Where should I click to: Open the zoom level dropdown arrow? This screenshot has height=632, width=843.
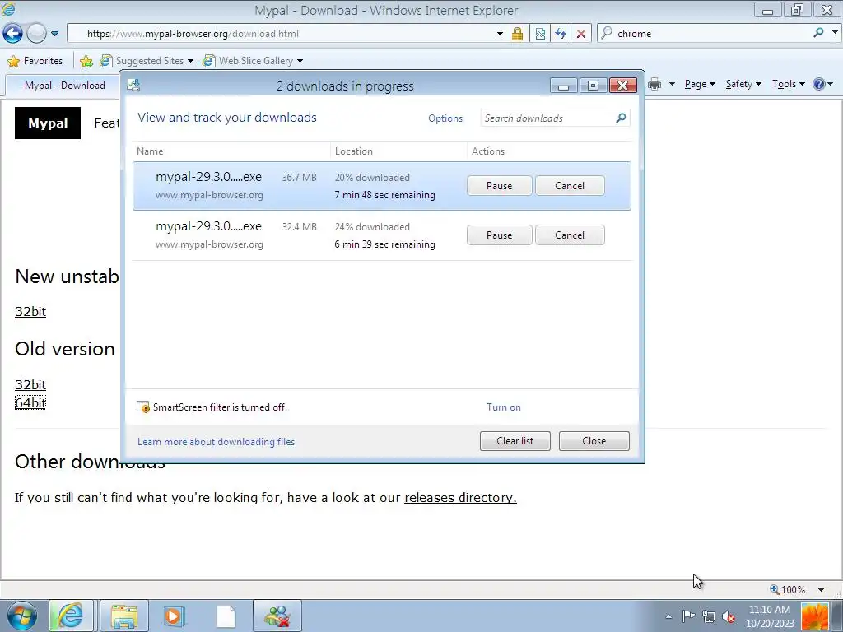click(x=822, y=589)
